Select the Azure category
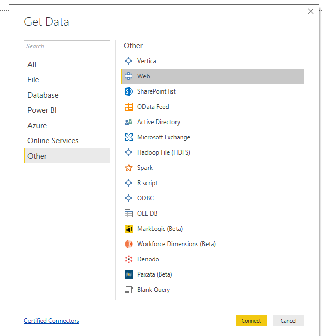 [67, 126]
